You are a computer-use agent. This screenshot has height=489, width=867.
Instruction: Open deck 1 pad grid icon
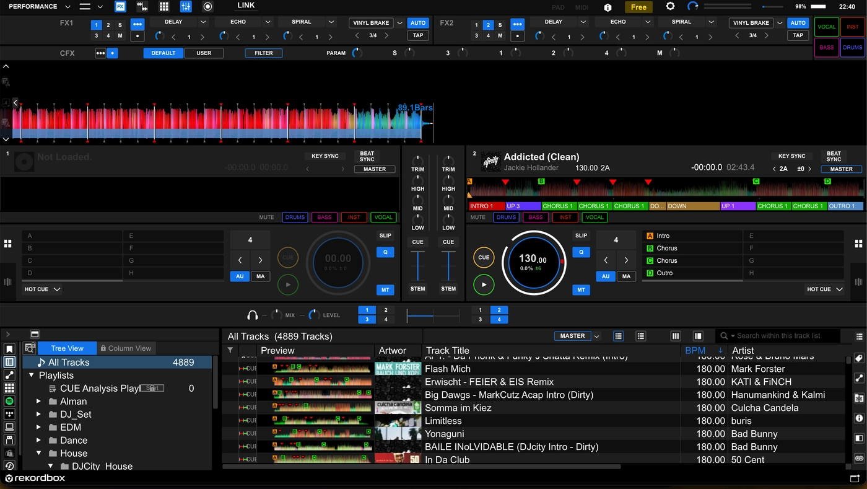click(8, 244)
